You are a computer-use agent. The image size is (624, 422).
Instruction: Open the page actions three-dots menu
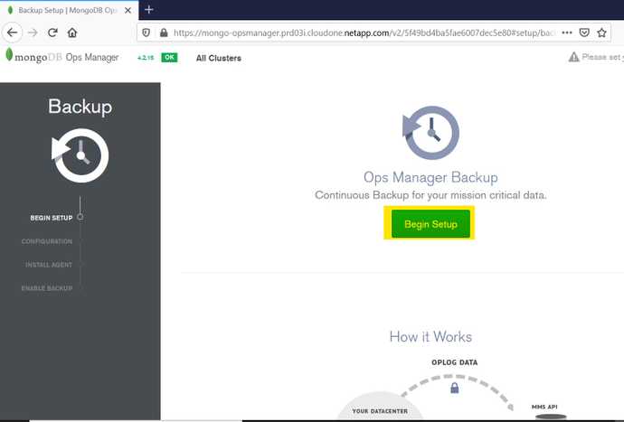(567, 33)
